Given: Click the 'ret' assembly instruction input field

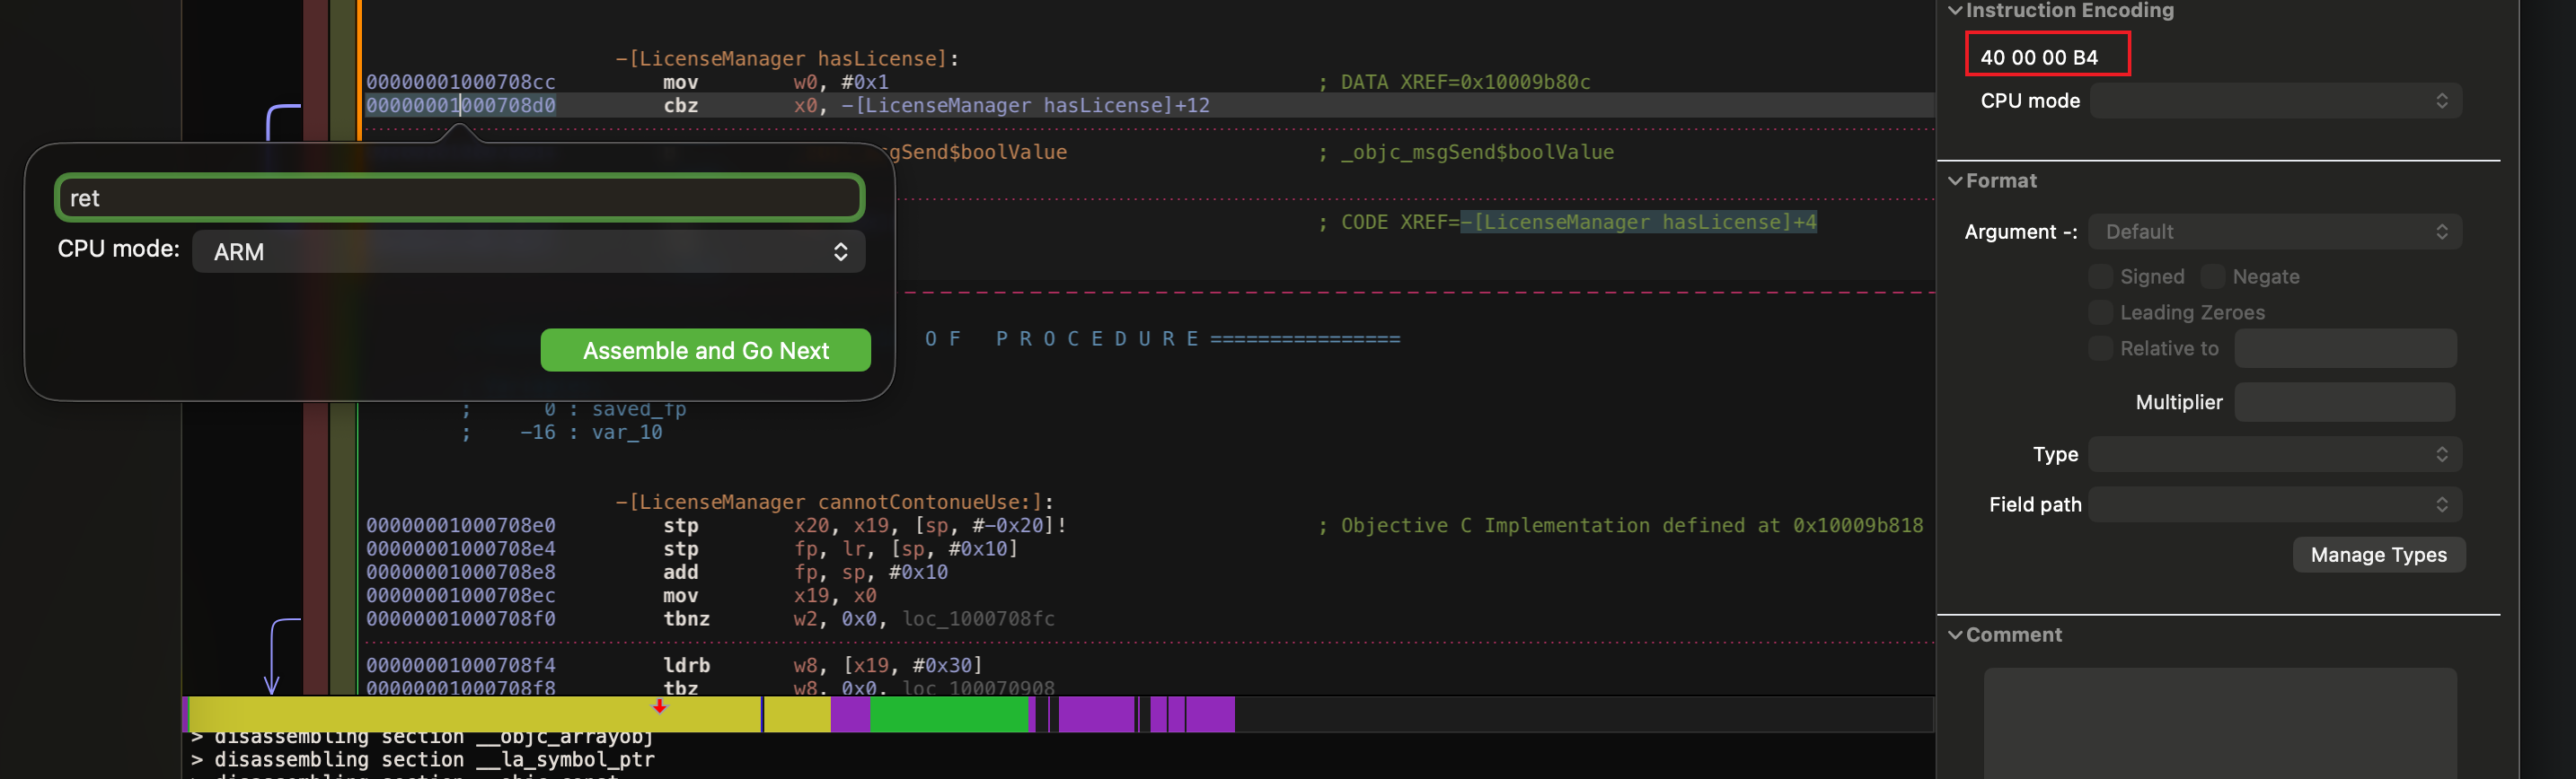Looking at the screenshot, I should click(x=460, y=197).
